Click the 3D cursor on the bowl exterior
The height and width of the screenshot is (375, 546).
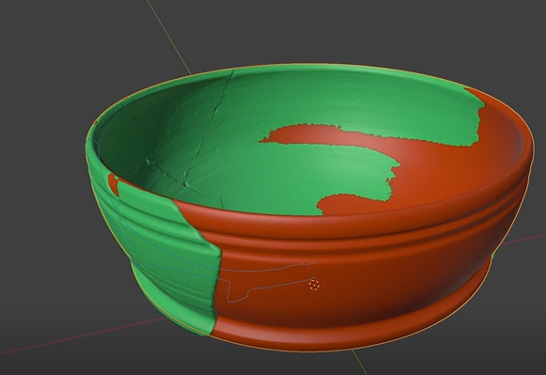[314, 285]
